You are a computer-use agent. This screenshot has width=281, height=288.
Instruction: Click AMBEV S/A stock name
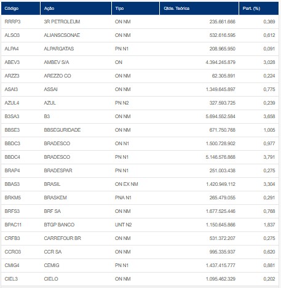pyautogui.click(x=57, y=62)
